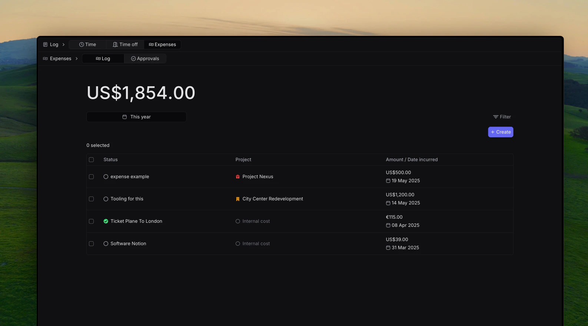
Task: Open the Tooling for this entry
Action: [127, 199]
